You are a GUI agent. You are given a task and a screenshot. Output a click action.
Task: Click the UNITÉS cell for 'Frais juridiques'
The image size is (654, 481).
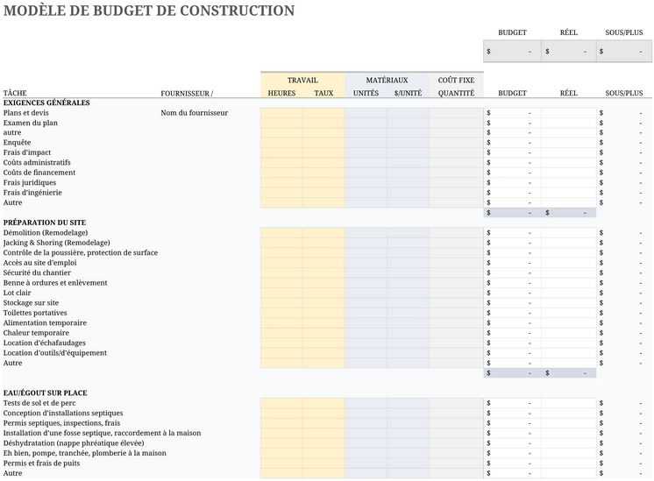coord(366,182)
